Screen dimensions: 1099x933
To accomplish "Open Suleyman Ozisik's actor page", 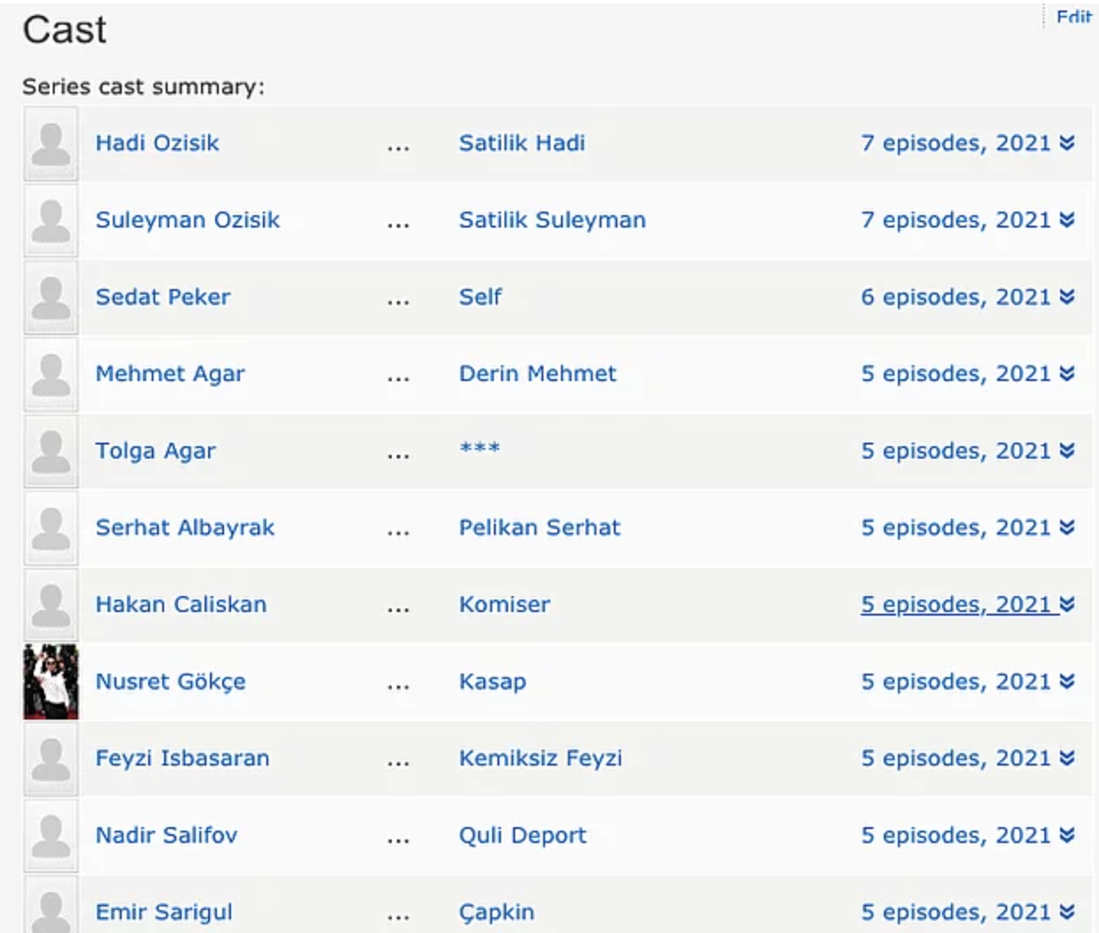I will tap(187, 220).
